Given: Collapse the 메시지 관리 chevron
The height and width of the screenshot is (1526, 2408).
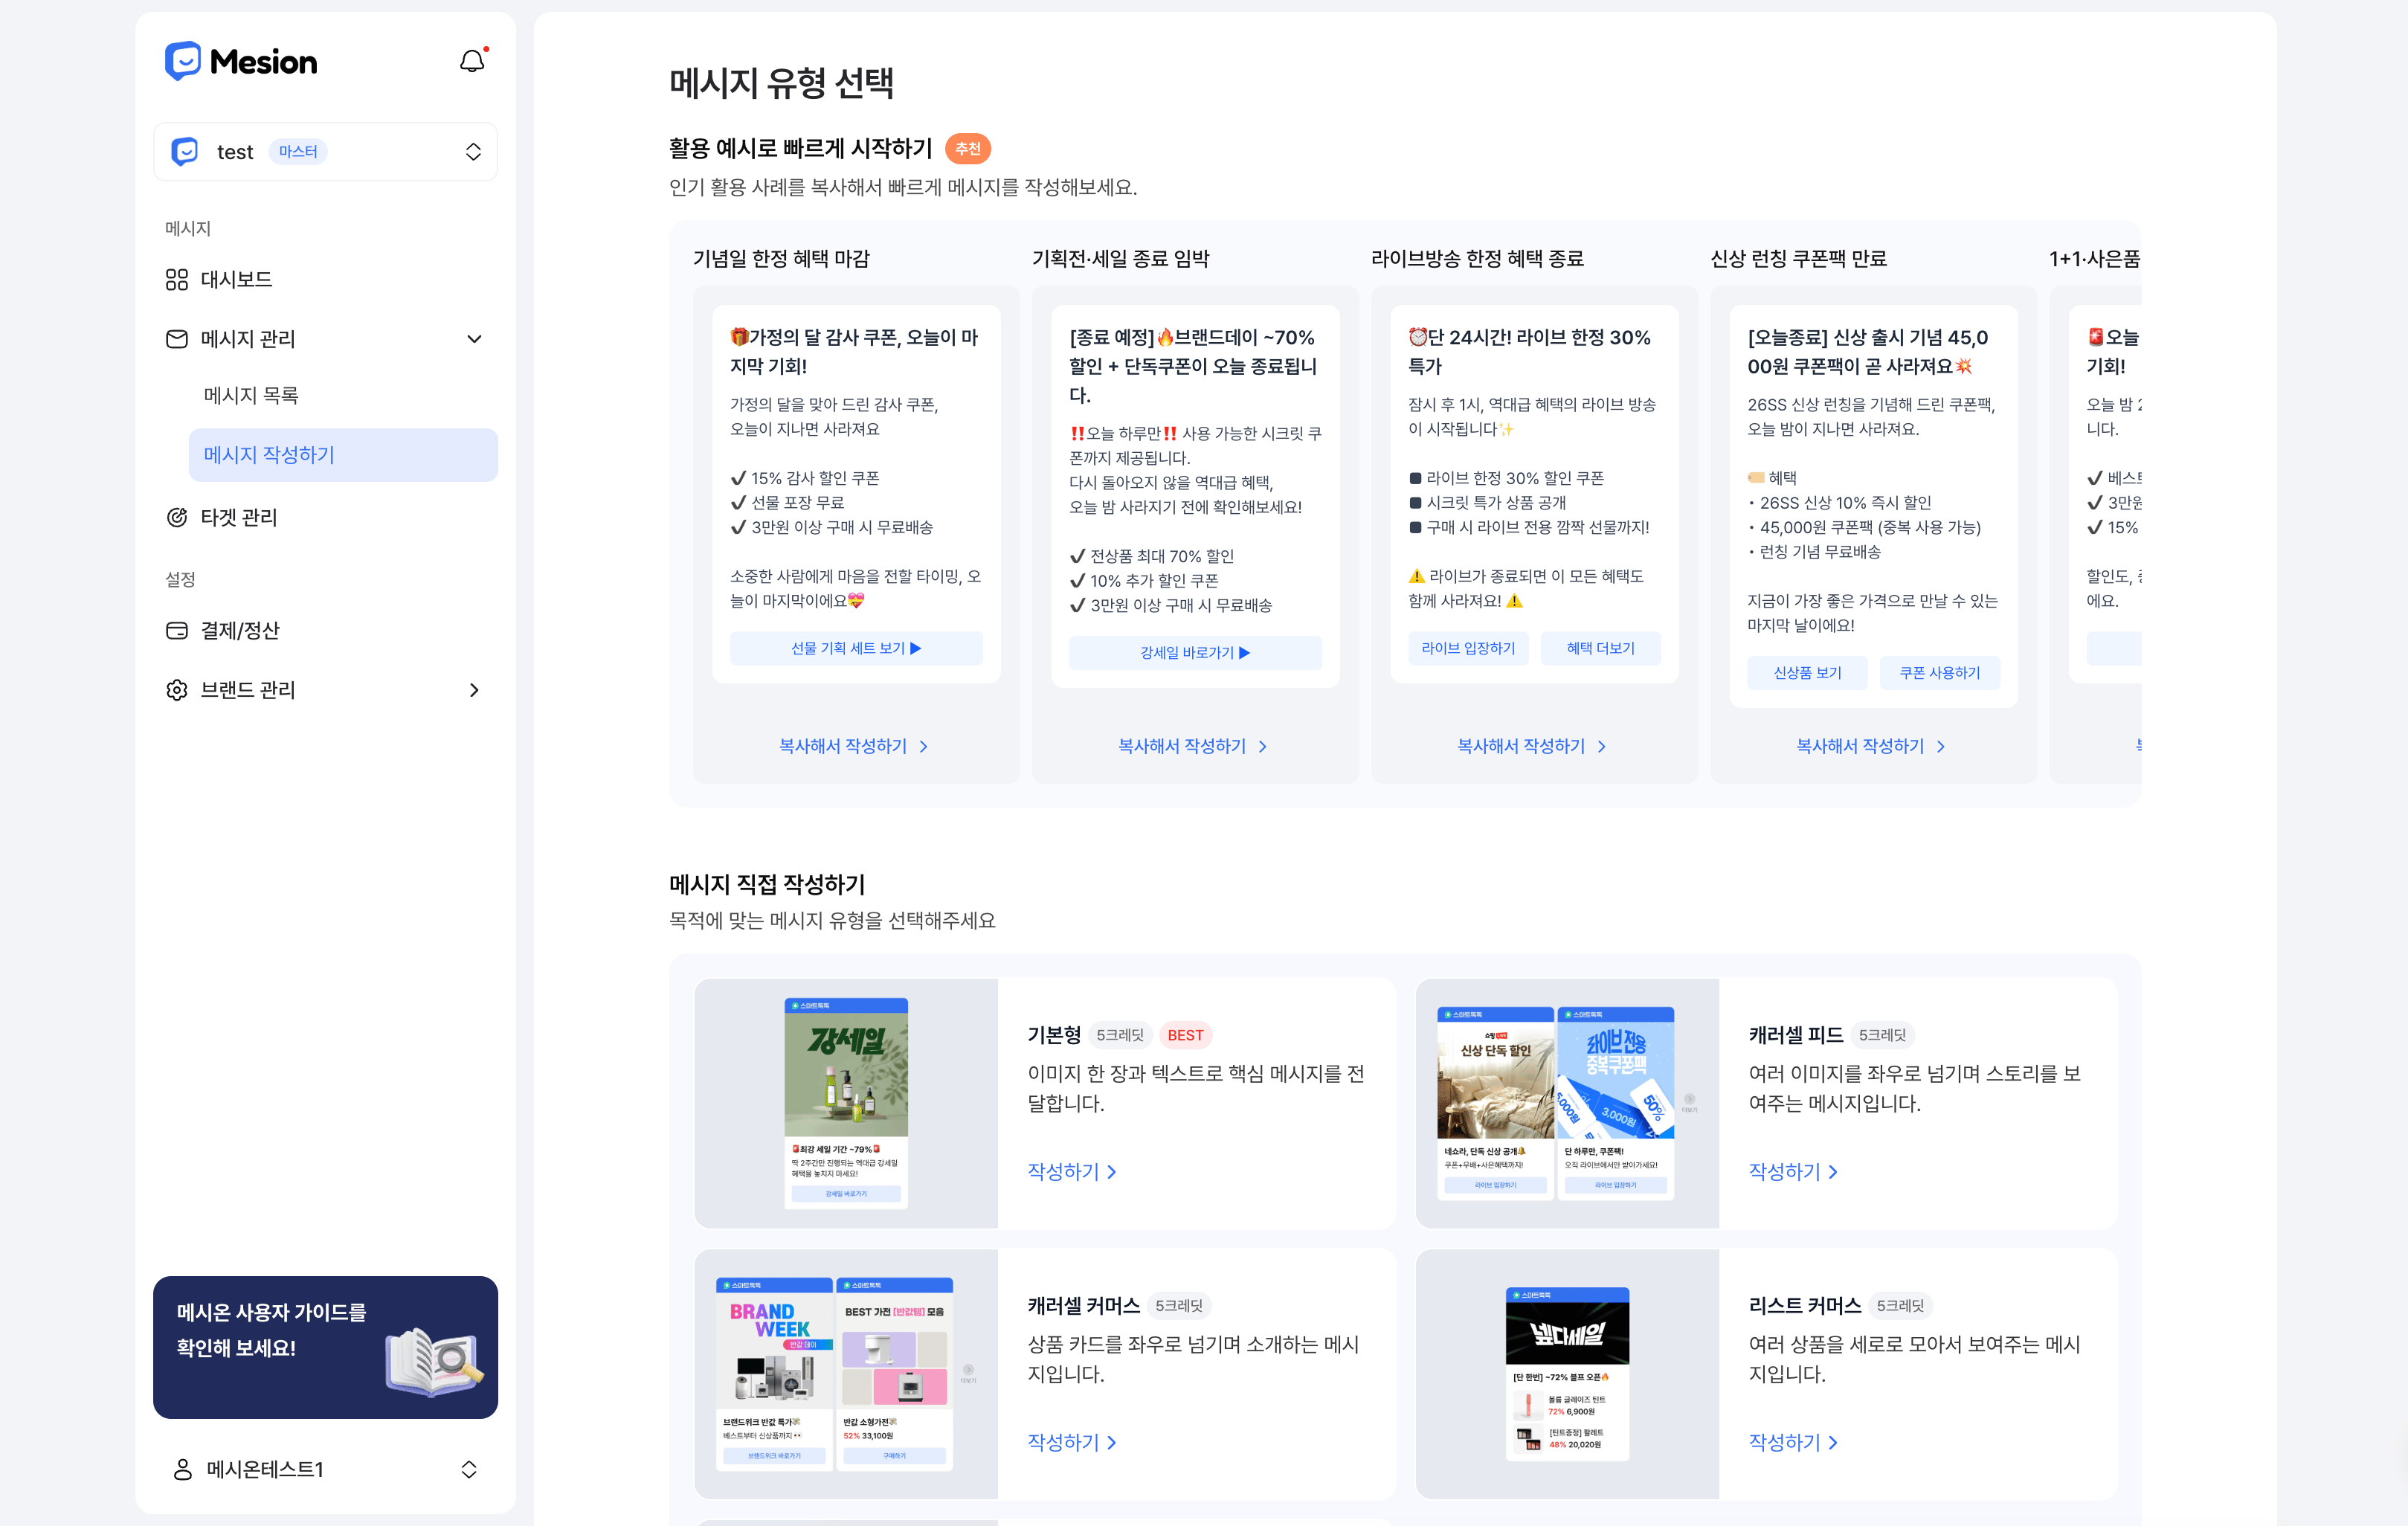Looking at the screenshot, I should (x=474, y=339).
